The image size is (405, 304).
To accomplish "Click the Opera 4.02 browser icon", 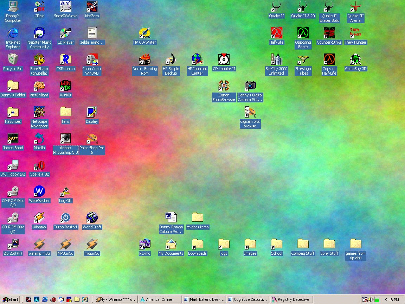I will [39, 165].
